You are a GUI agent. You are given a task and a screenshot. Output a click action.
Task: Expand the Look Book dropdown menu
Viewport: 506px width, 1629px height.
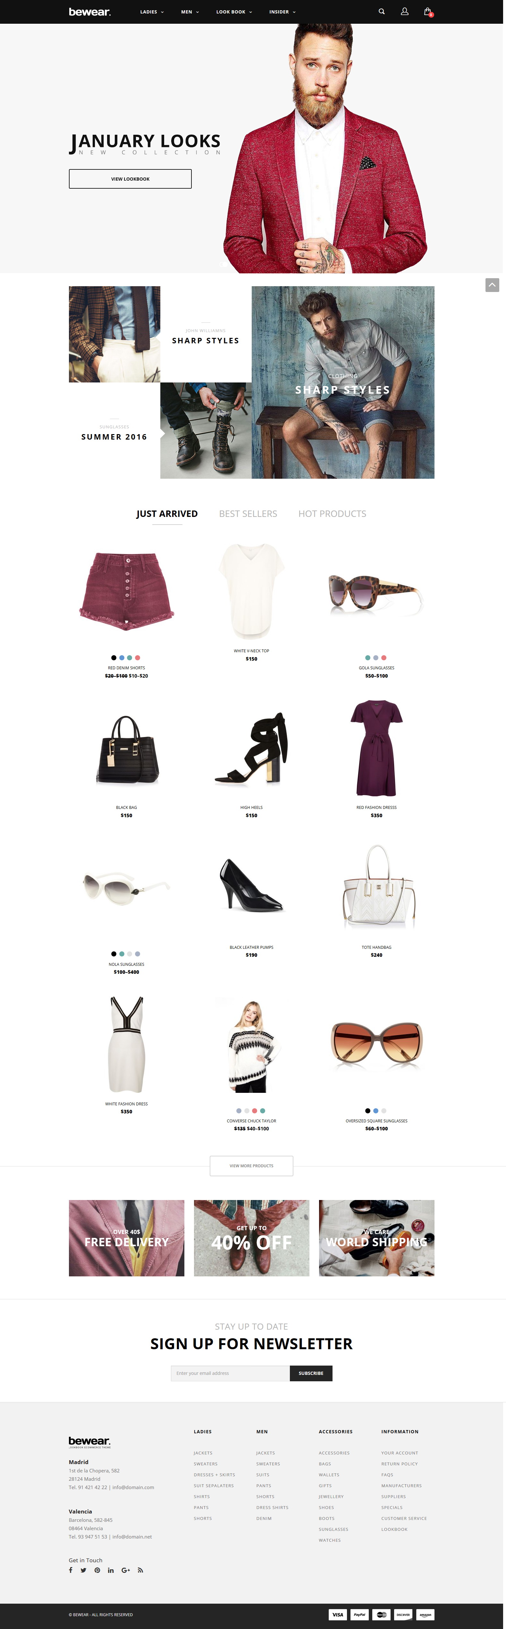[234, 12]
